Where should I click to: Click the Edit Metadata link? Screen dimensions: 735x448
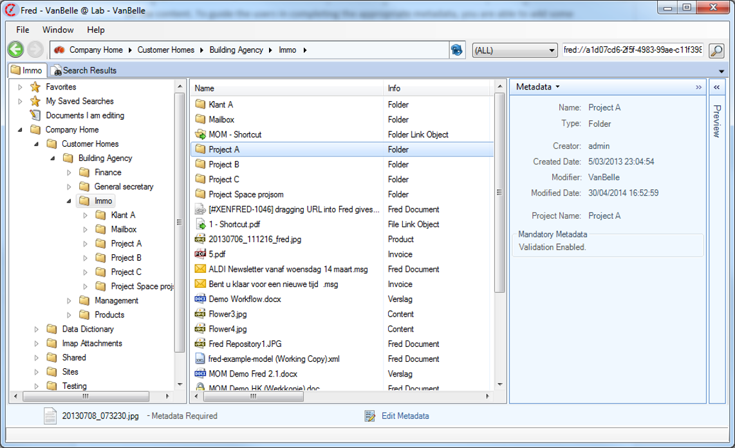click(405, 416)
